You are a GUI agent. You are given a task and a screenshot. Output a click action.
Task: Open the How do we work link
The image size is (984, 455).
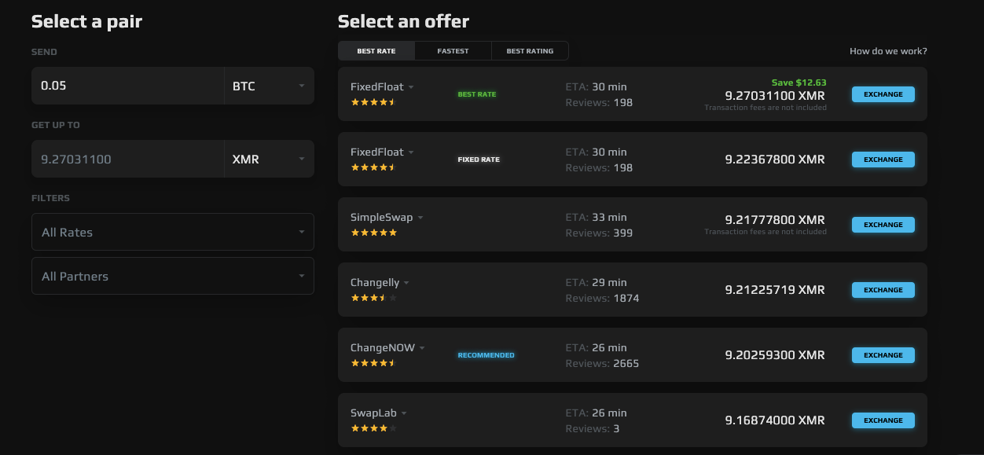click(888, 51)
